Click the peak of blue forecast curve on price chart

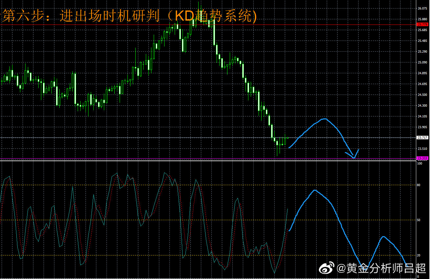[x=324, y=119]
